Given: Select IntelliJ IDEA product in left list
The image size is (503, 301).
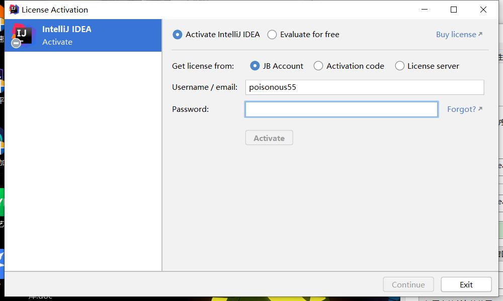Looking at the screenshot, I should (83, 35).
